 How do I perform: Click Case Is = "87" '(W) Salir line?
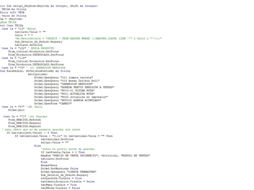coord(22,107)
